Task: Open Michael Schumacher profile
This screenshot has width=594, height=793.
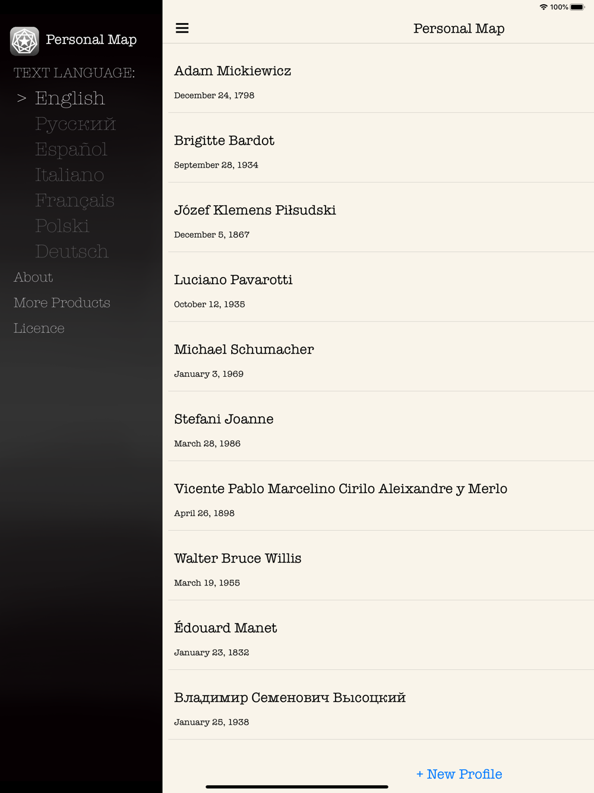Action: (381, 357)
